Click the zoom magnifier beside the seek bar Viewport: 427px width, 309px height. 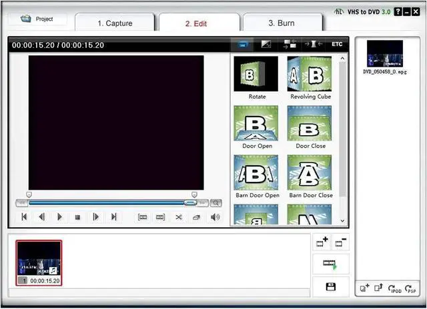(x=216, y=203)
